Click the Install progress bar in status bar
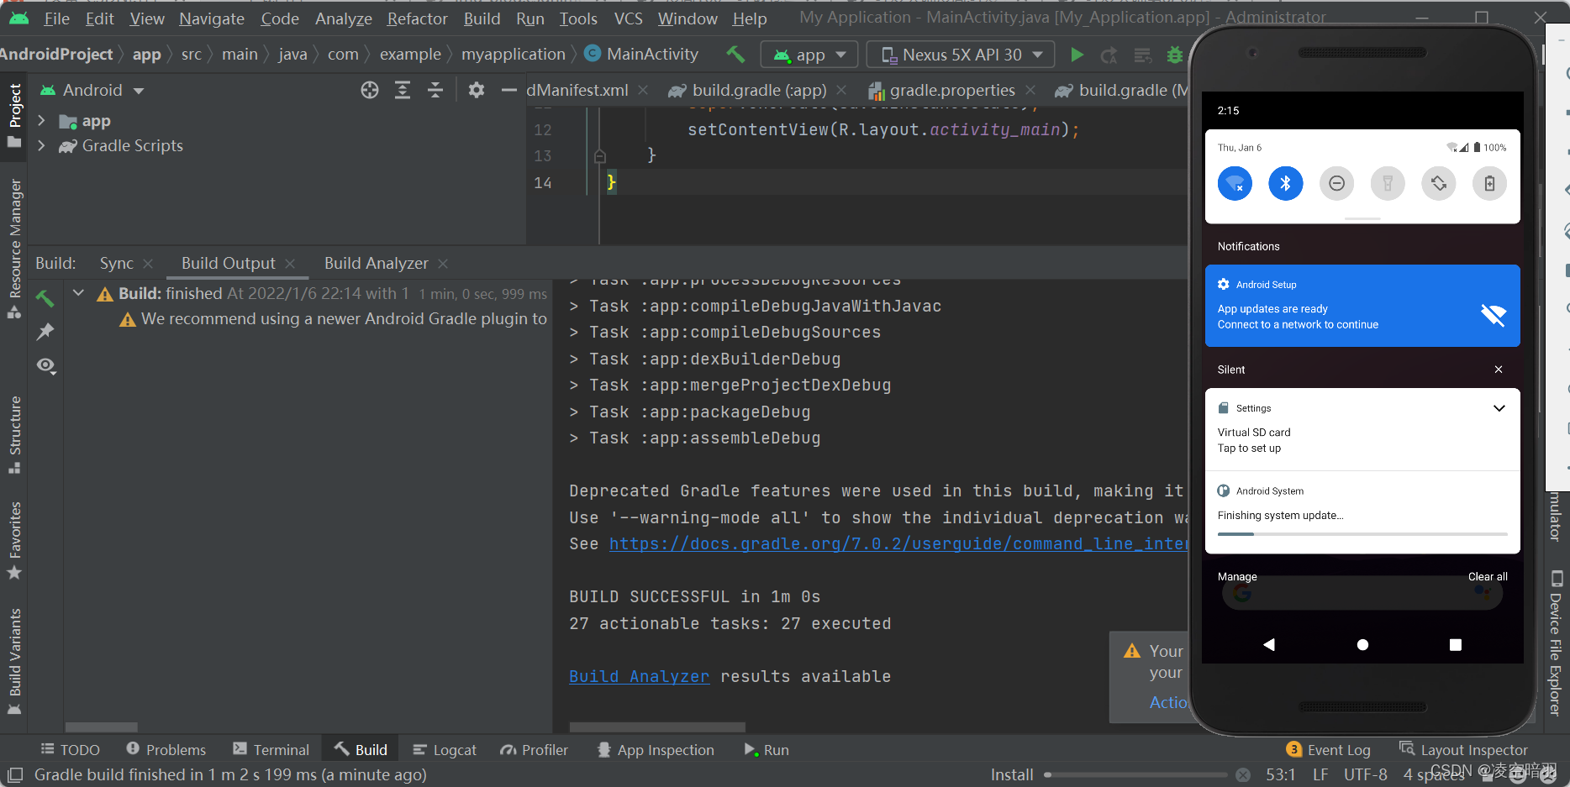Image resolution: width=1570 pixels, height=787 pixels. click(x=1135, y=774)
